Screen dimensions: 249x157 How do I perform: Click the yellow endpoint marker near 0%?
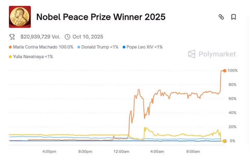tap(224, 141)
